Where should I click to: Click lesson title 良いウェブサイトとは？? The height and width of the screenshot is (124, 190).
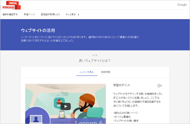coord(95,61)
